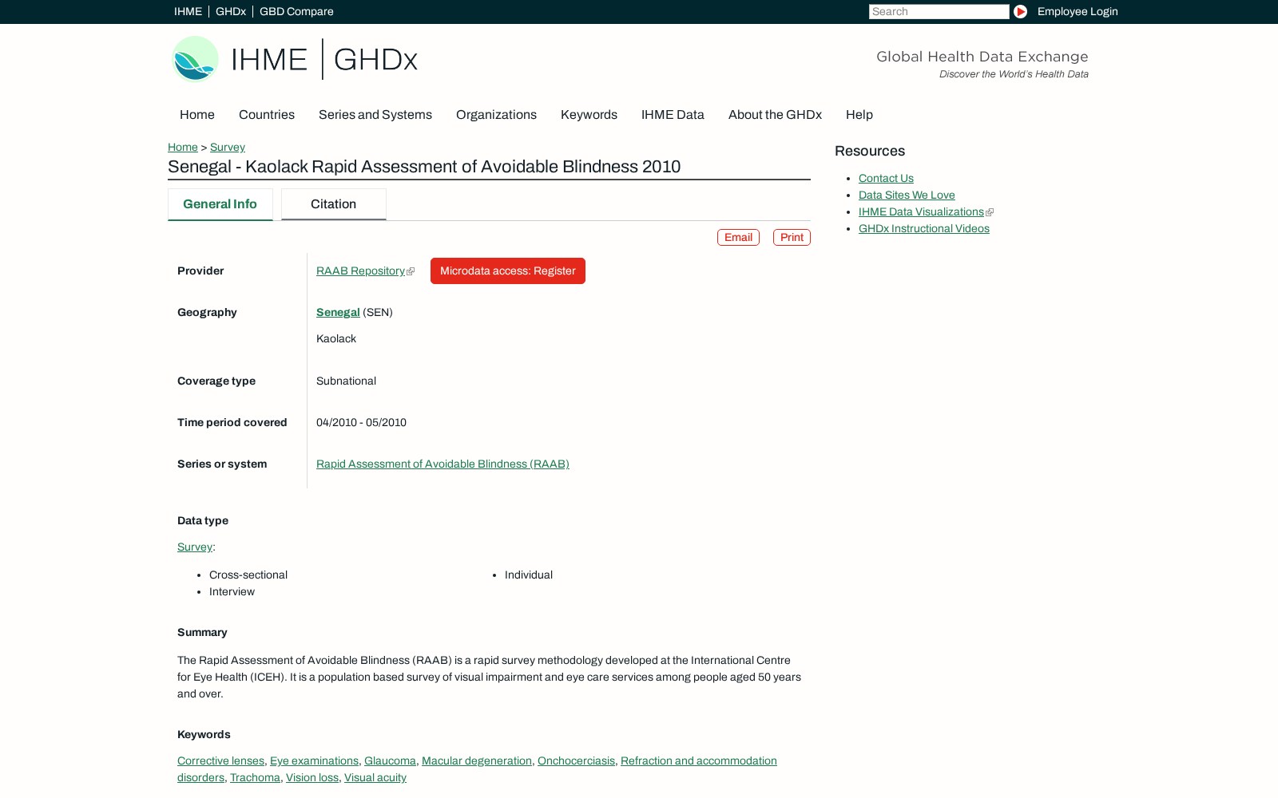This screenshot has height=798, width=1278.
Task: Click the Home breadcrumb link
Action: pyautogui.click(x=183, y=148)
